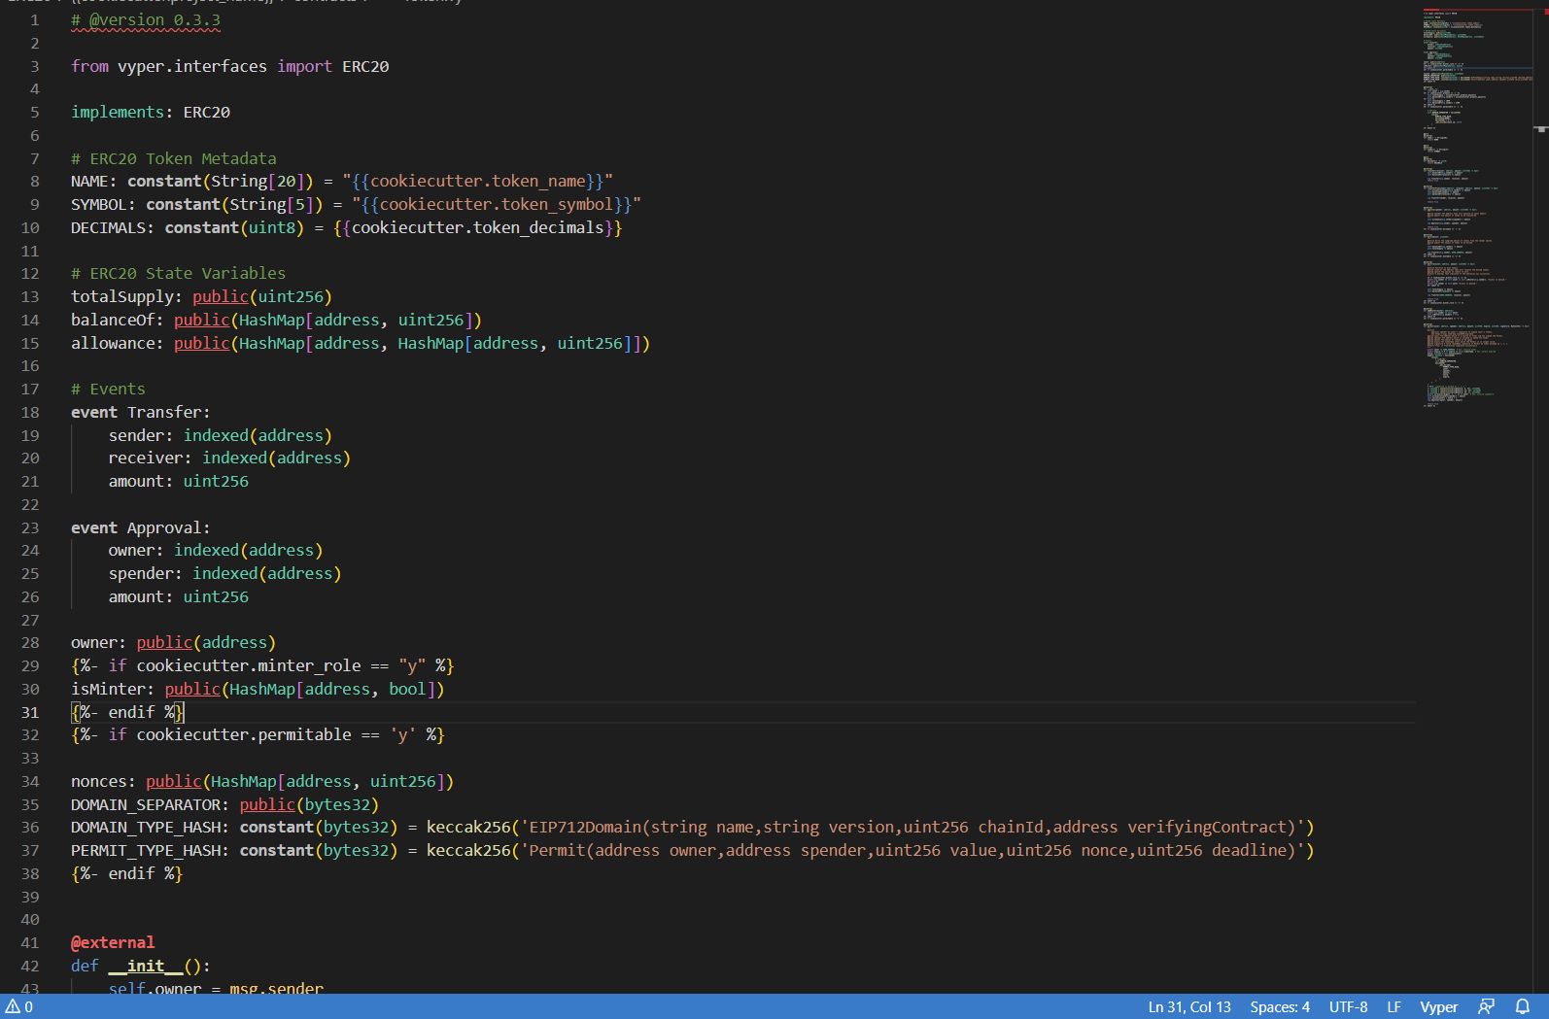Click 'nonces' variable on line 34
The height and width of the screenshot is (1019, 1549).
[x=99, y=781]
